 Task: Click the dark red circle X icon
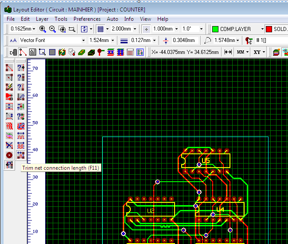(9, 155)
